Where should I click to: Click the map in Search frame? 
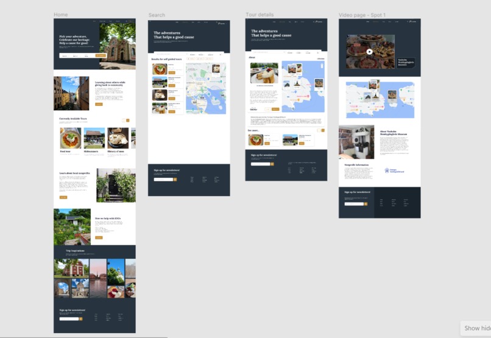coord(206,88)
